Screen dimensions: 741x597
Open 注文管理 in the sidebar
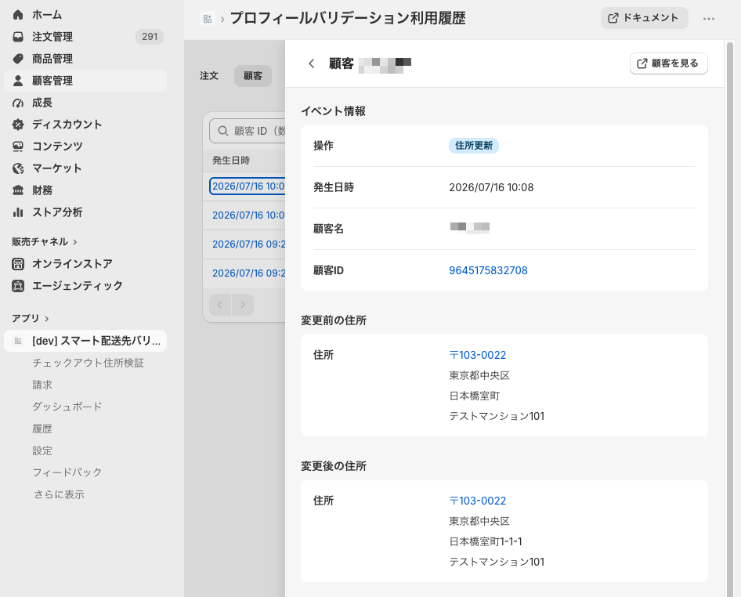tap(85, 36)
